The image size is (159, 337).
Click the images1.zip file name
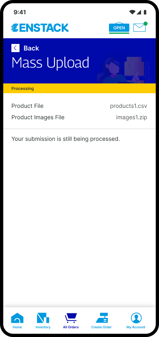point(131,117)
